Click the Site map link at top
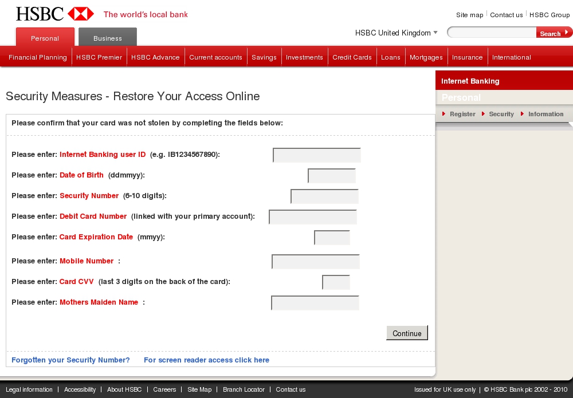 [470, 15]
